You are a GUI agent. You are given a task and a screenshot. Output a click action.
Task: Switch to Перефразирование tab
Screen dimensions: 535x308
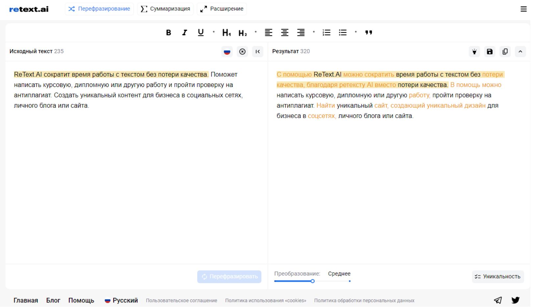pos(99,9)
